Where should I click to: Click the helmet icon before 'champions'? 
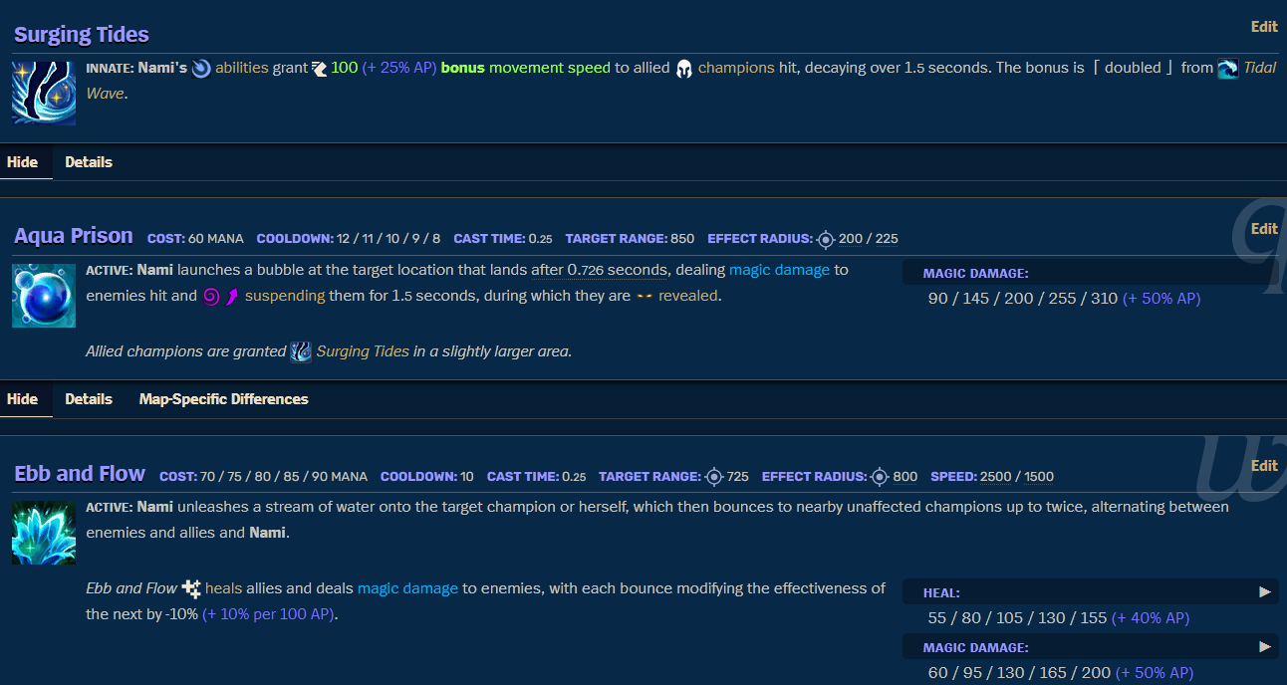(x=684, y=69)
